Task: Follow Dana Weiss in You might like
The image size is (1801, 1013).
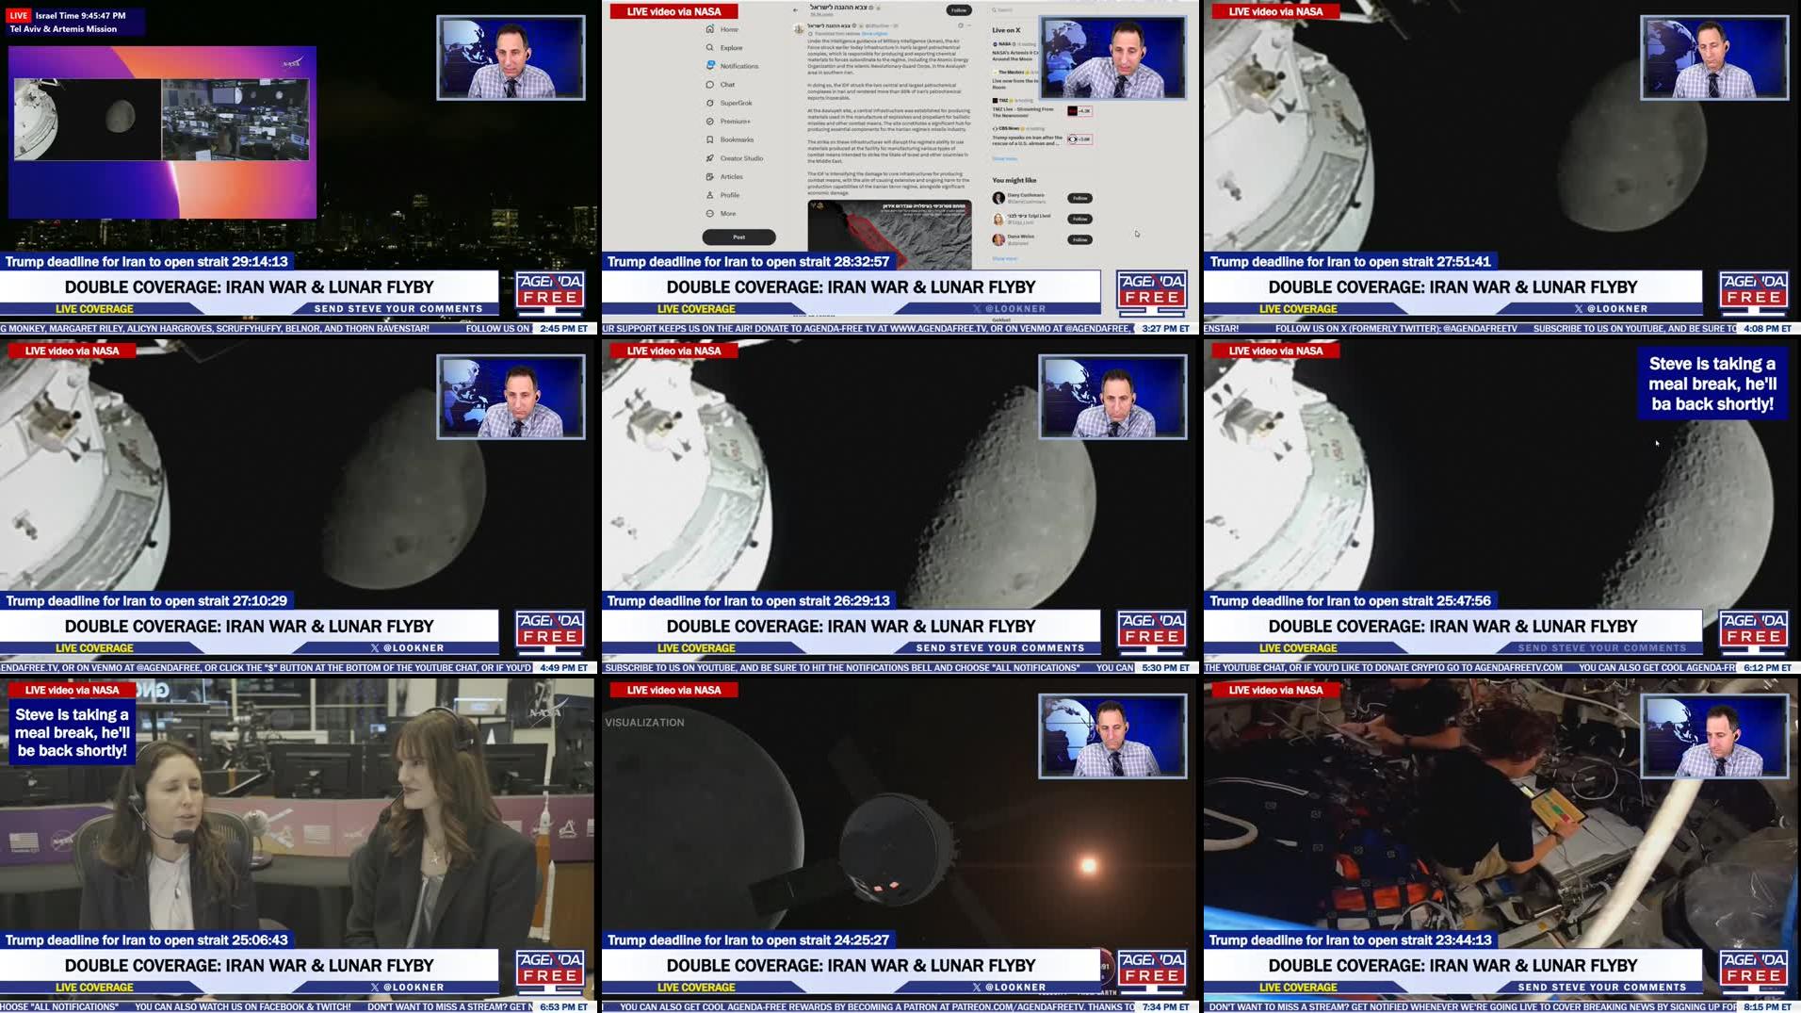Action: pyautogui.click(x=1079, y=239)
